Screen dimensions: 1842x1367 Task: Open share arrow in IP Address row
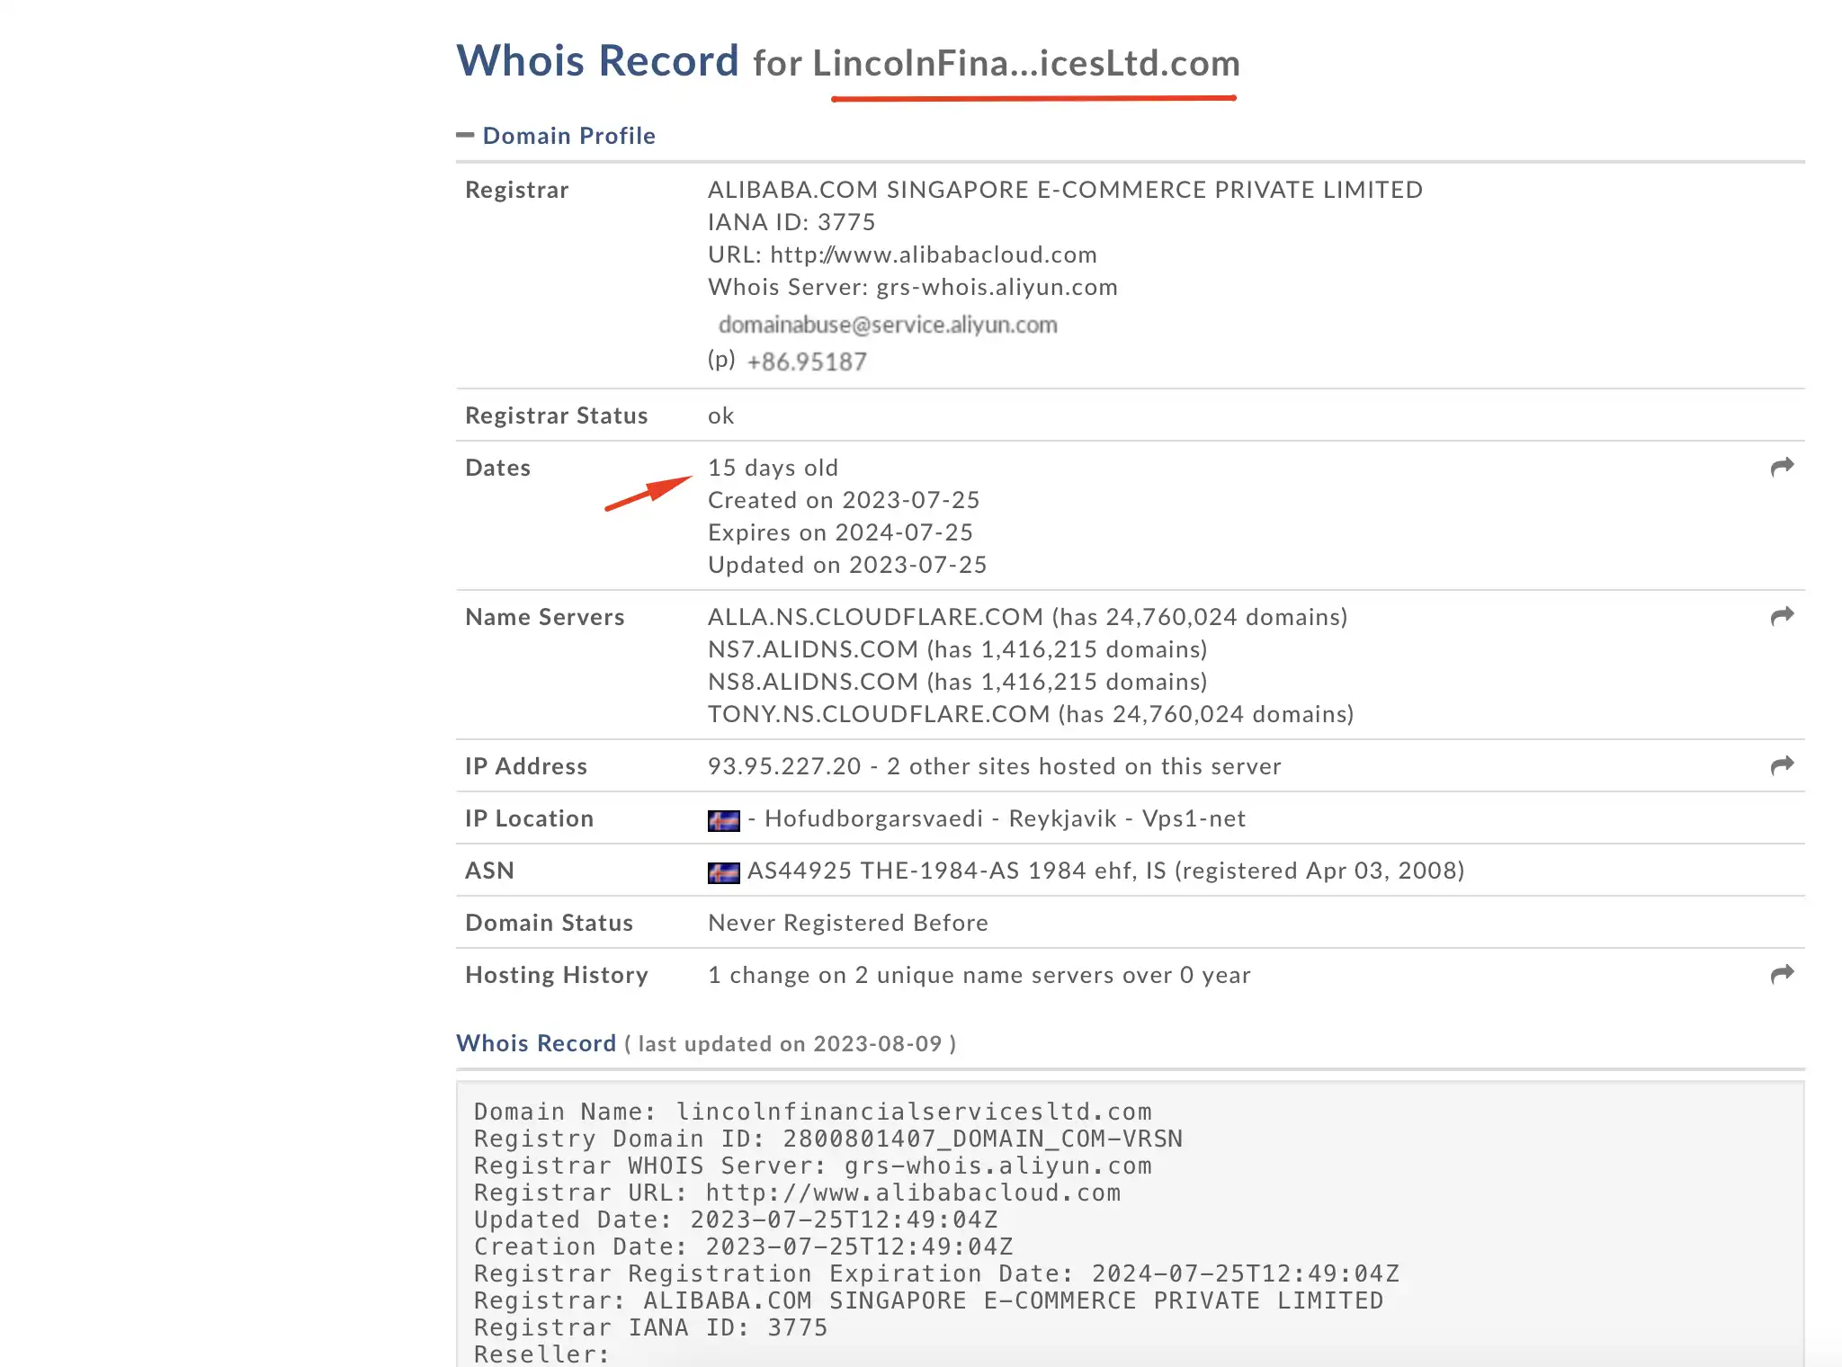(1782, 765)
